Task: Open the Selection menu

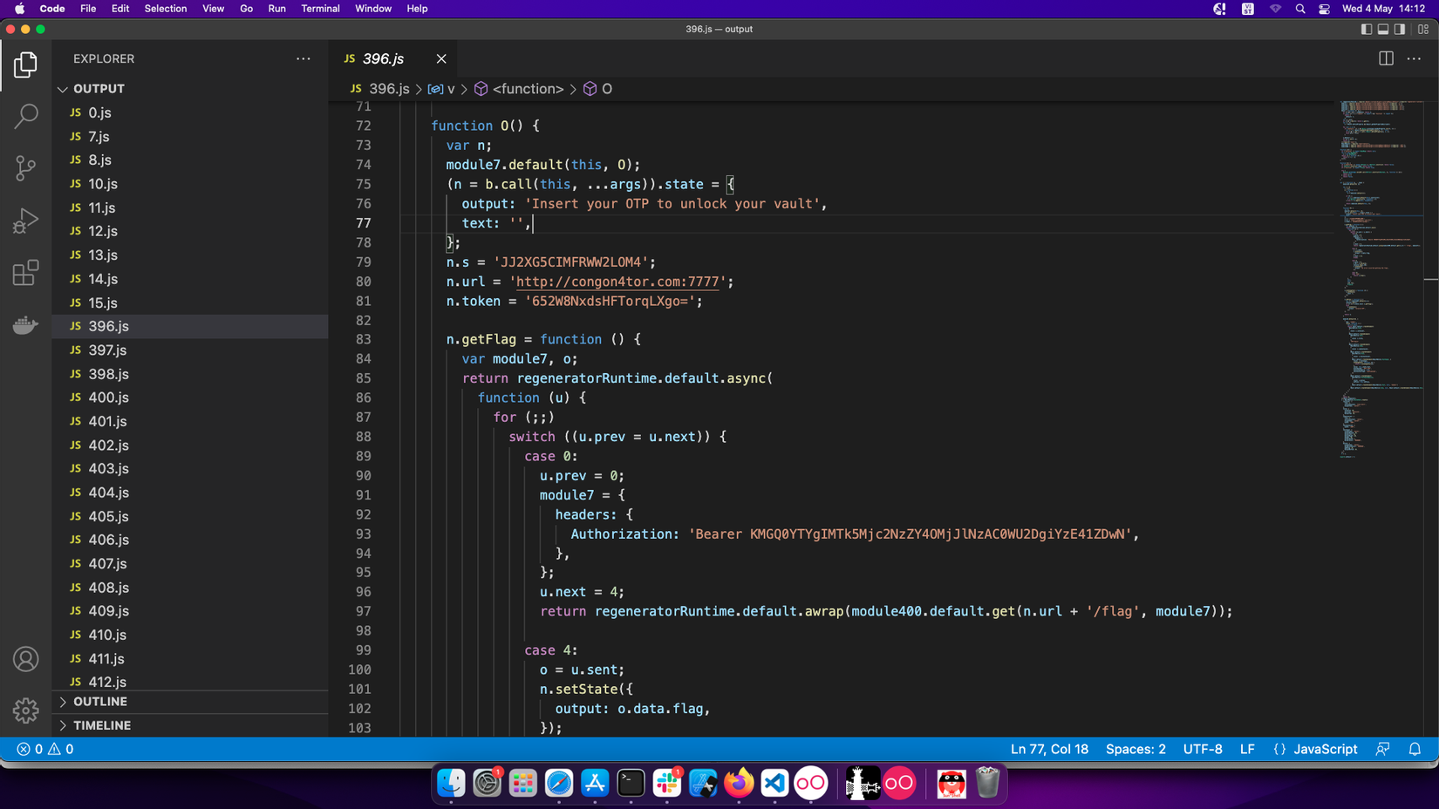Action: (165, 9)
